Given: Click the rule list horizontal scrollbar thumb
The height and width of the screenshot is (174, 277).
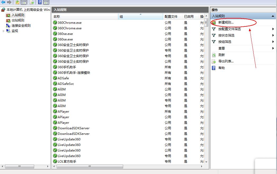Looking at the screenshot, I should [x=90, y=166].
